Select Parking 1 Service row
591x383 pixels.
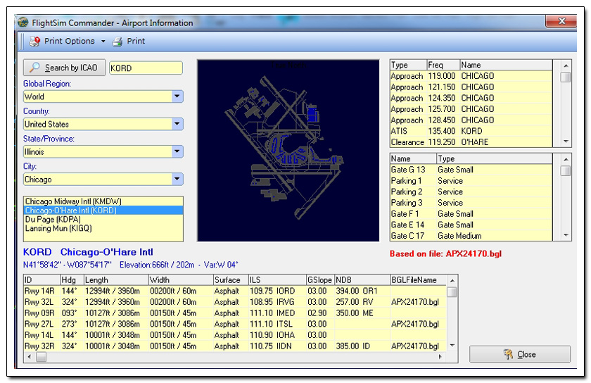(x=471, y=181)
